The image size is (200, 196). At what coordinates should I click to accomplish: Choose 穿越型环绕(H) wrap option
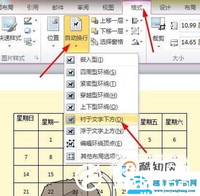point(101,95)
